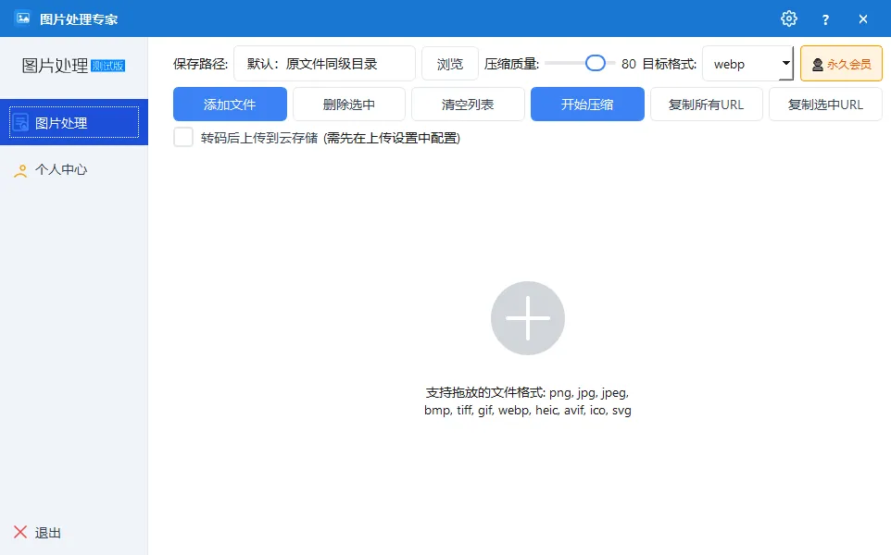Click the 保存路径 input field
Image resolution: width=891 pixels, height=555 pixels.
click(x=324, y=64)
